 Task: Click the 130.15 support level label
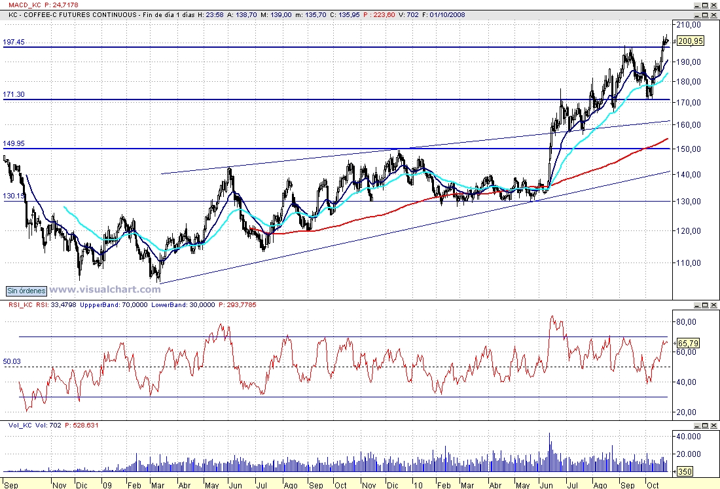coord(14,196)
